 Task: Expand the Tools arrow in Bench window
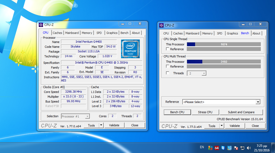[222, 126]
